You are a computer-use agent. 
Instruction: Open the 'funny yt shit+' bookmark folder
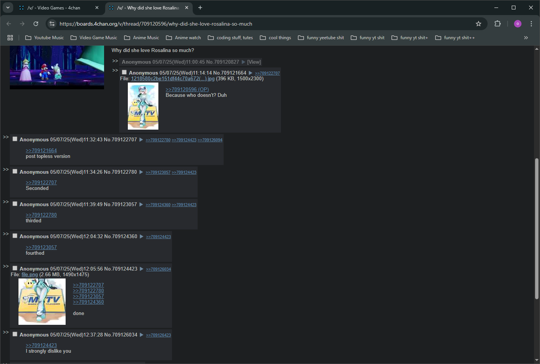(x=410, y=38)
